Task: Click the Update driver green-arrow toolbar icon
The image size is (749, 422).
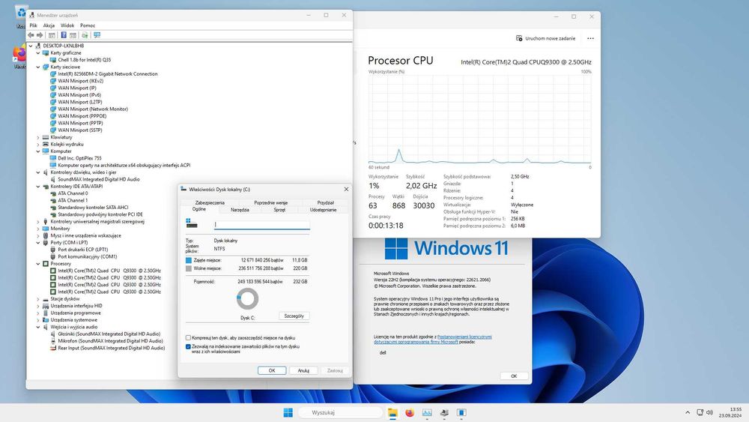Action: coord(85,35)
